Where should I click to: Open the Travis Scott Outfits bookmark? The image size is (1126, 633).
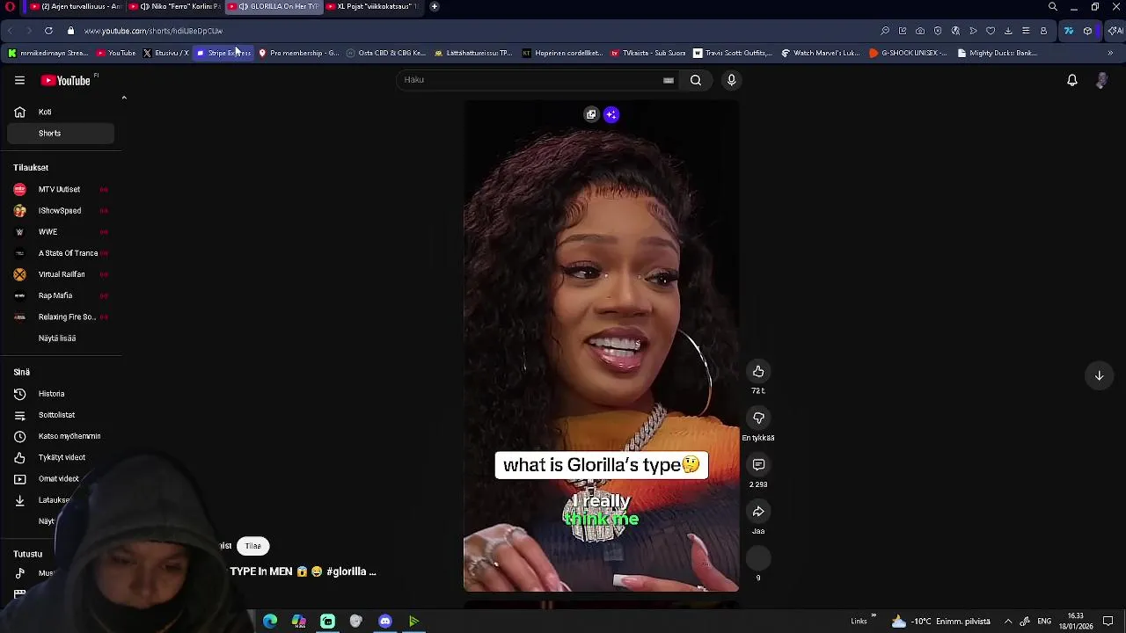coord(732,53)
